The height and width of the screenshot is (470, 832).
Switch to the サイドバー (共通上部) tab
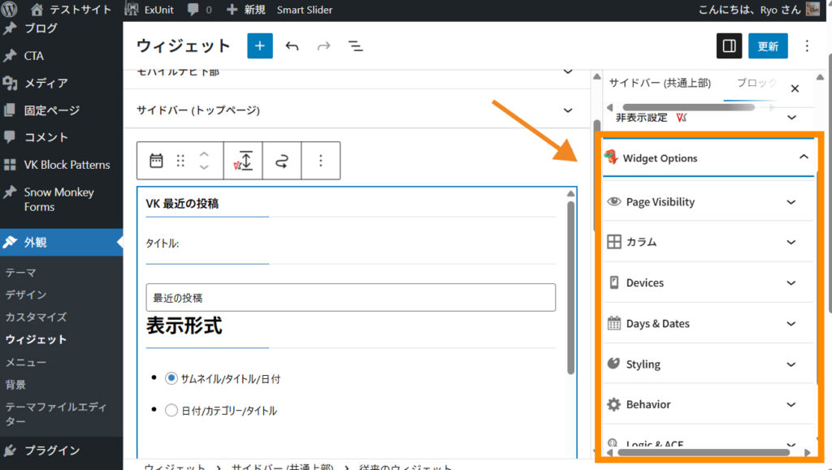(x=660, y=83)
